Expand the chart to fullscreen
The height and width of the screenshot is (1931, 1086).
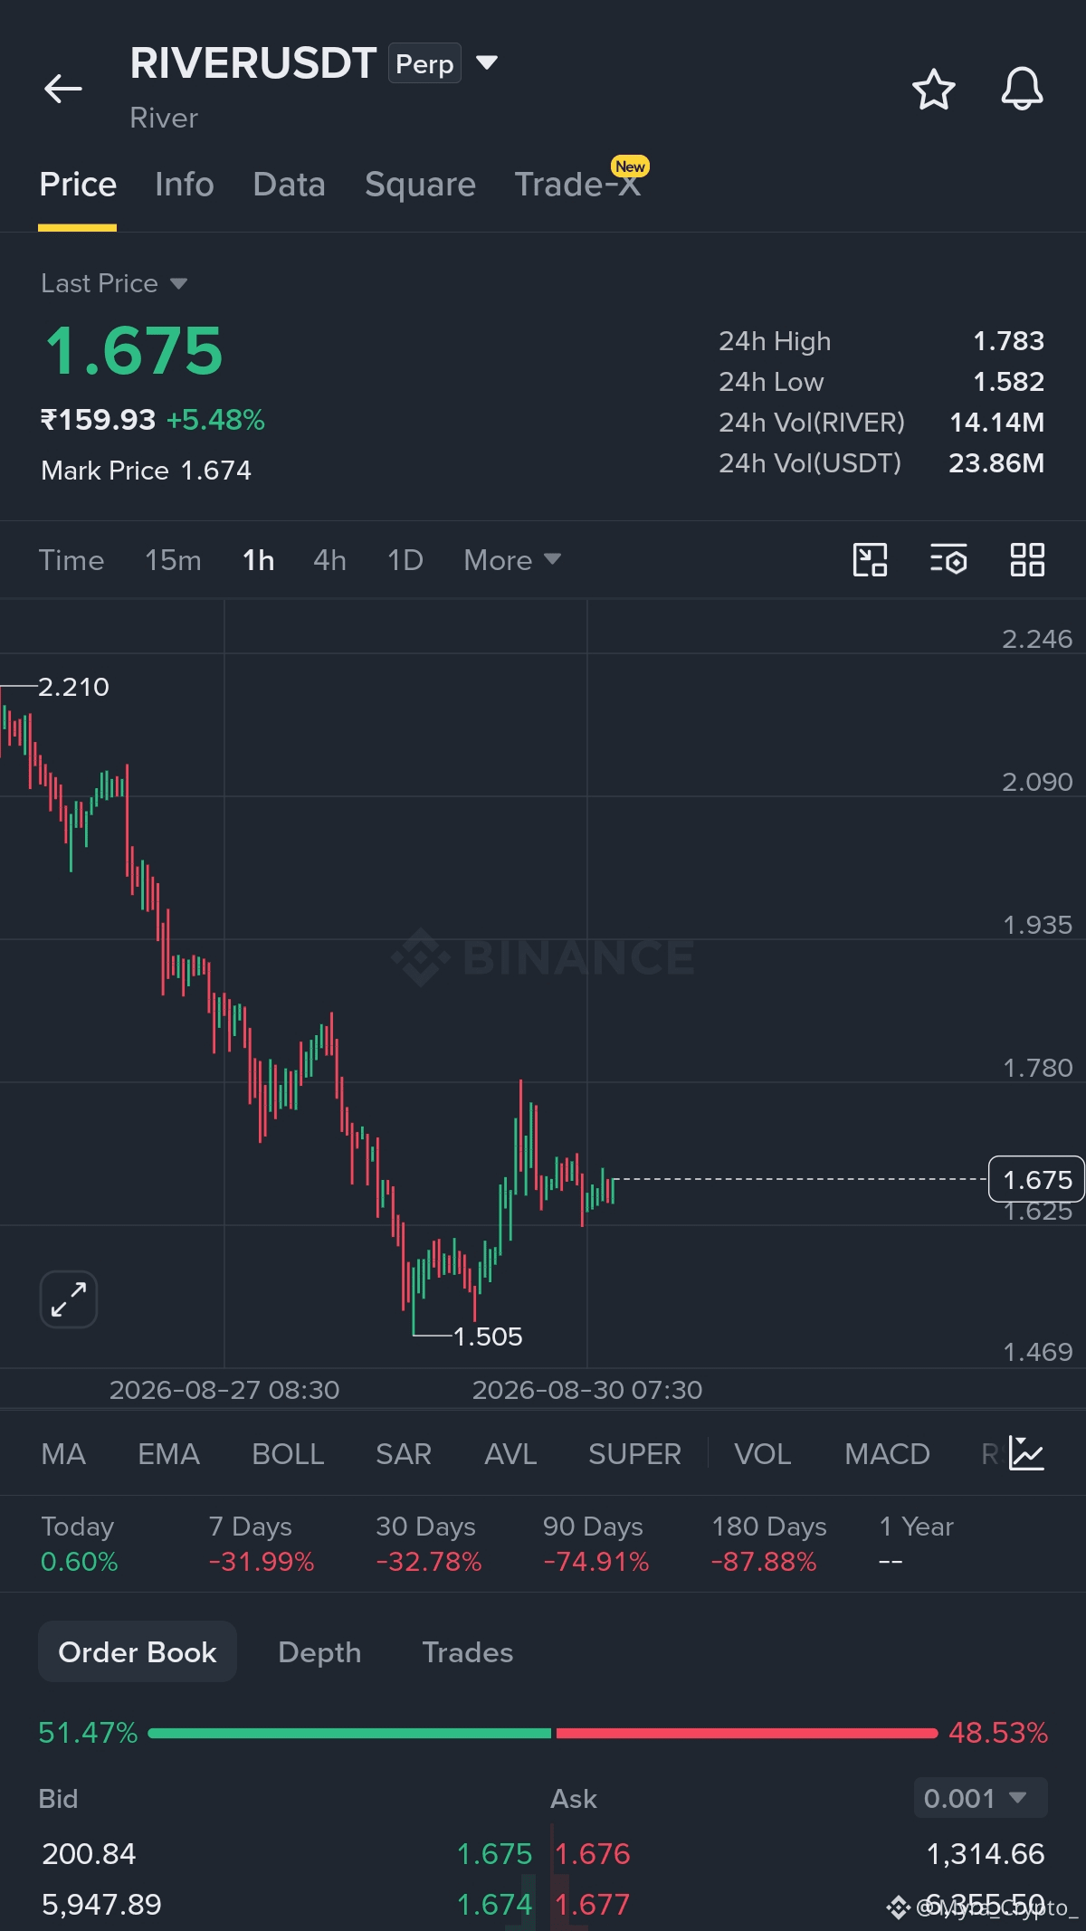point(69,1299)
